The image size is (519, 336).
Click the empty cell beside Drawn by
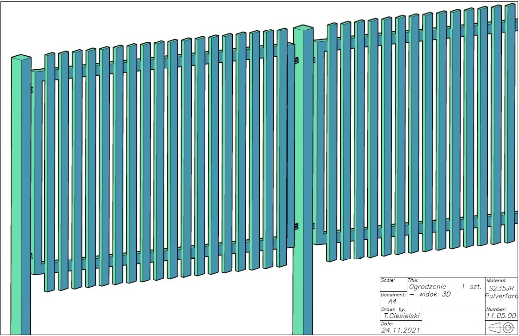[453, 320]
